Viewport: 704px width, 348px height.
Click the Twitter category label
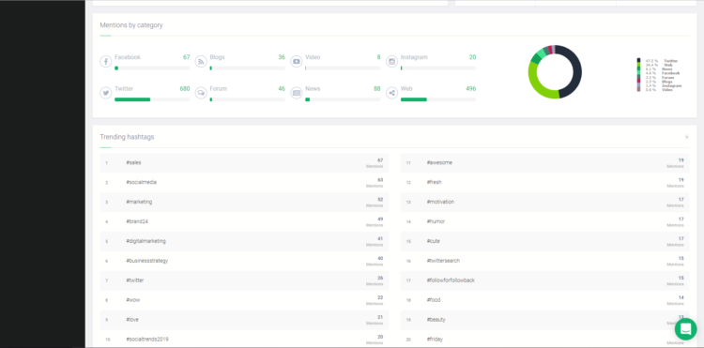click(x=124, y=89)
